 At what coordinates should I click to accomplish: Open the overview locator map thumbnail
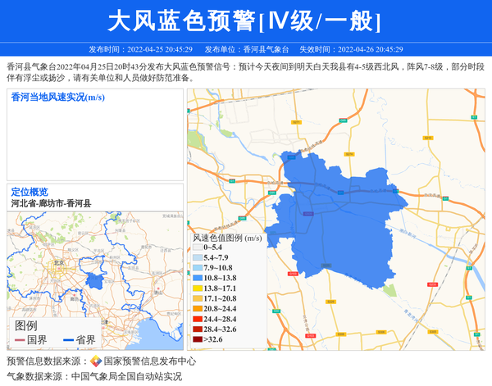[95, 280]
